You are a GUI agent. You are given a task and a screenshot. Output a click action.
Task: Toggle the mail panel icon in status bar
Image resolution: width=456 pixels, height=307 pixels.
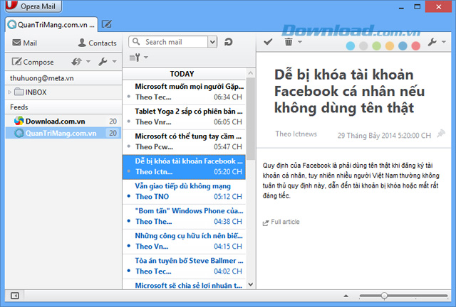[x=15, y=296]
